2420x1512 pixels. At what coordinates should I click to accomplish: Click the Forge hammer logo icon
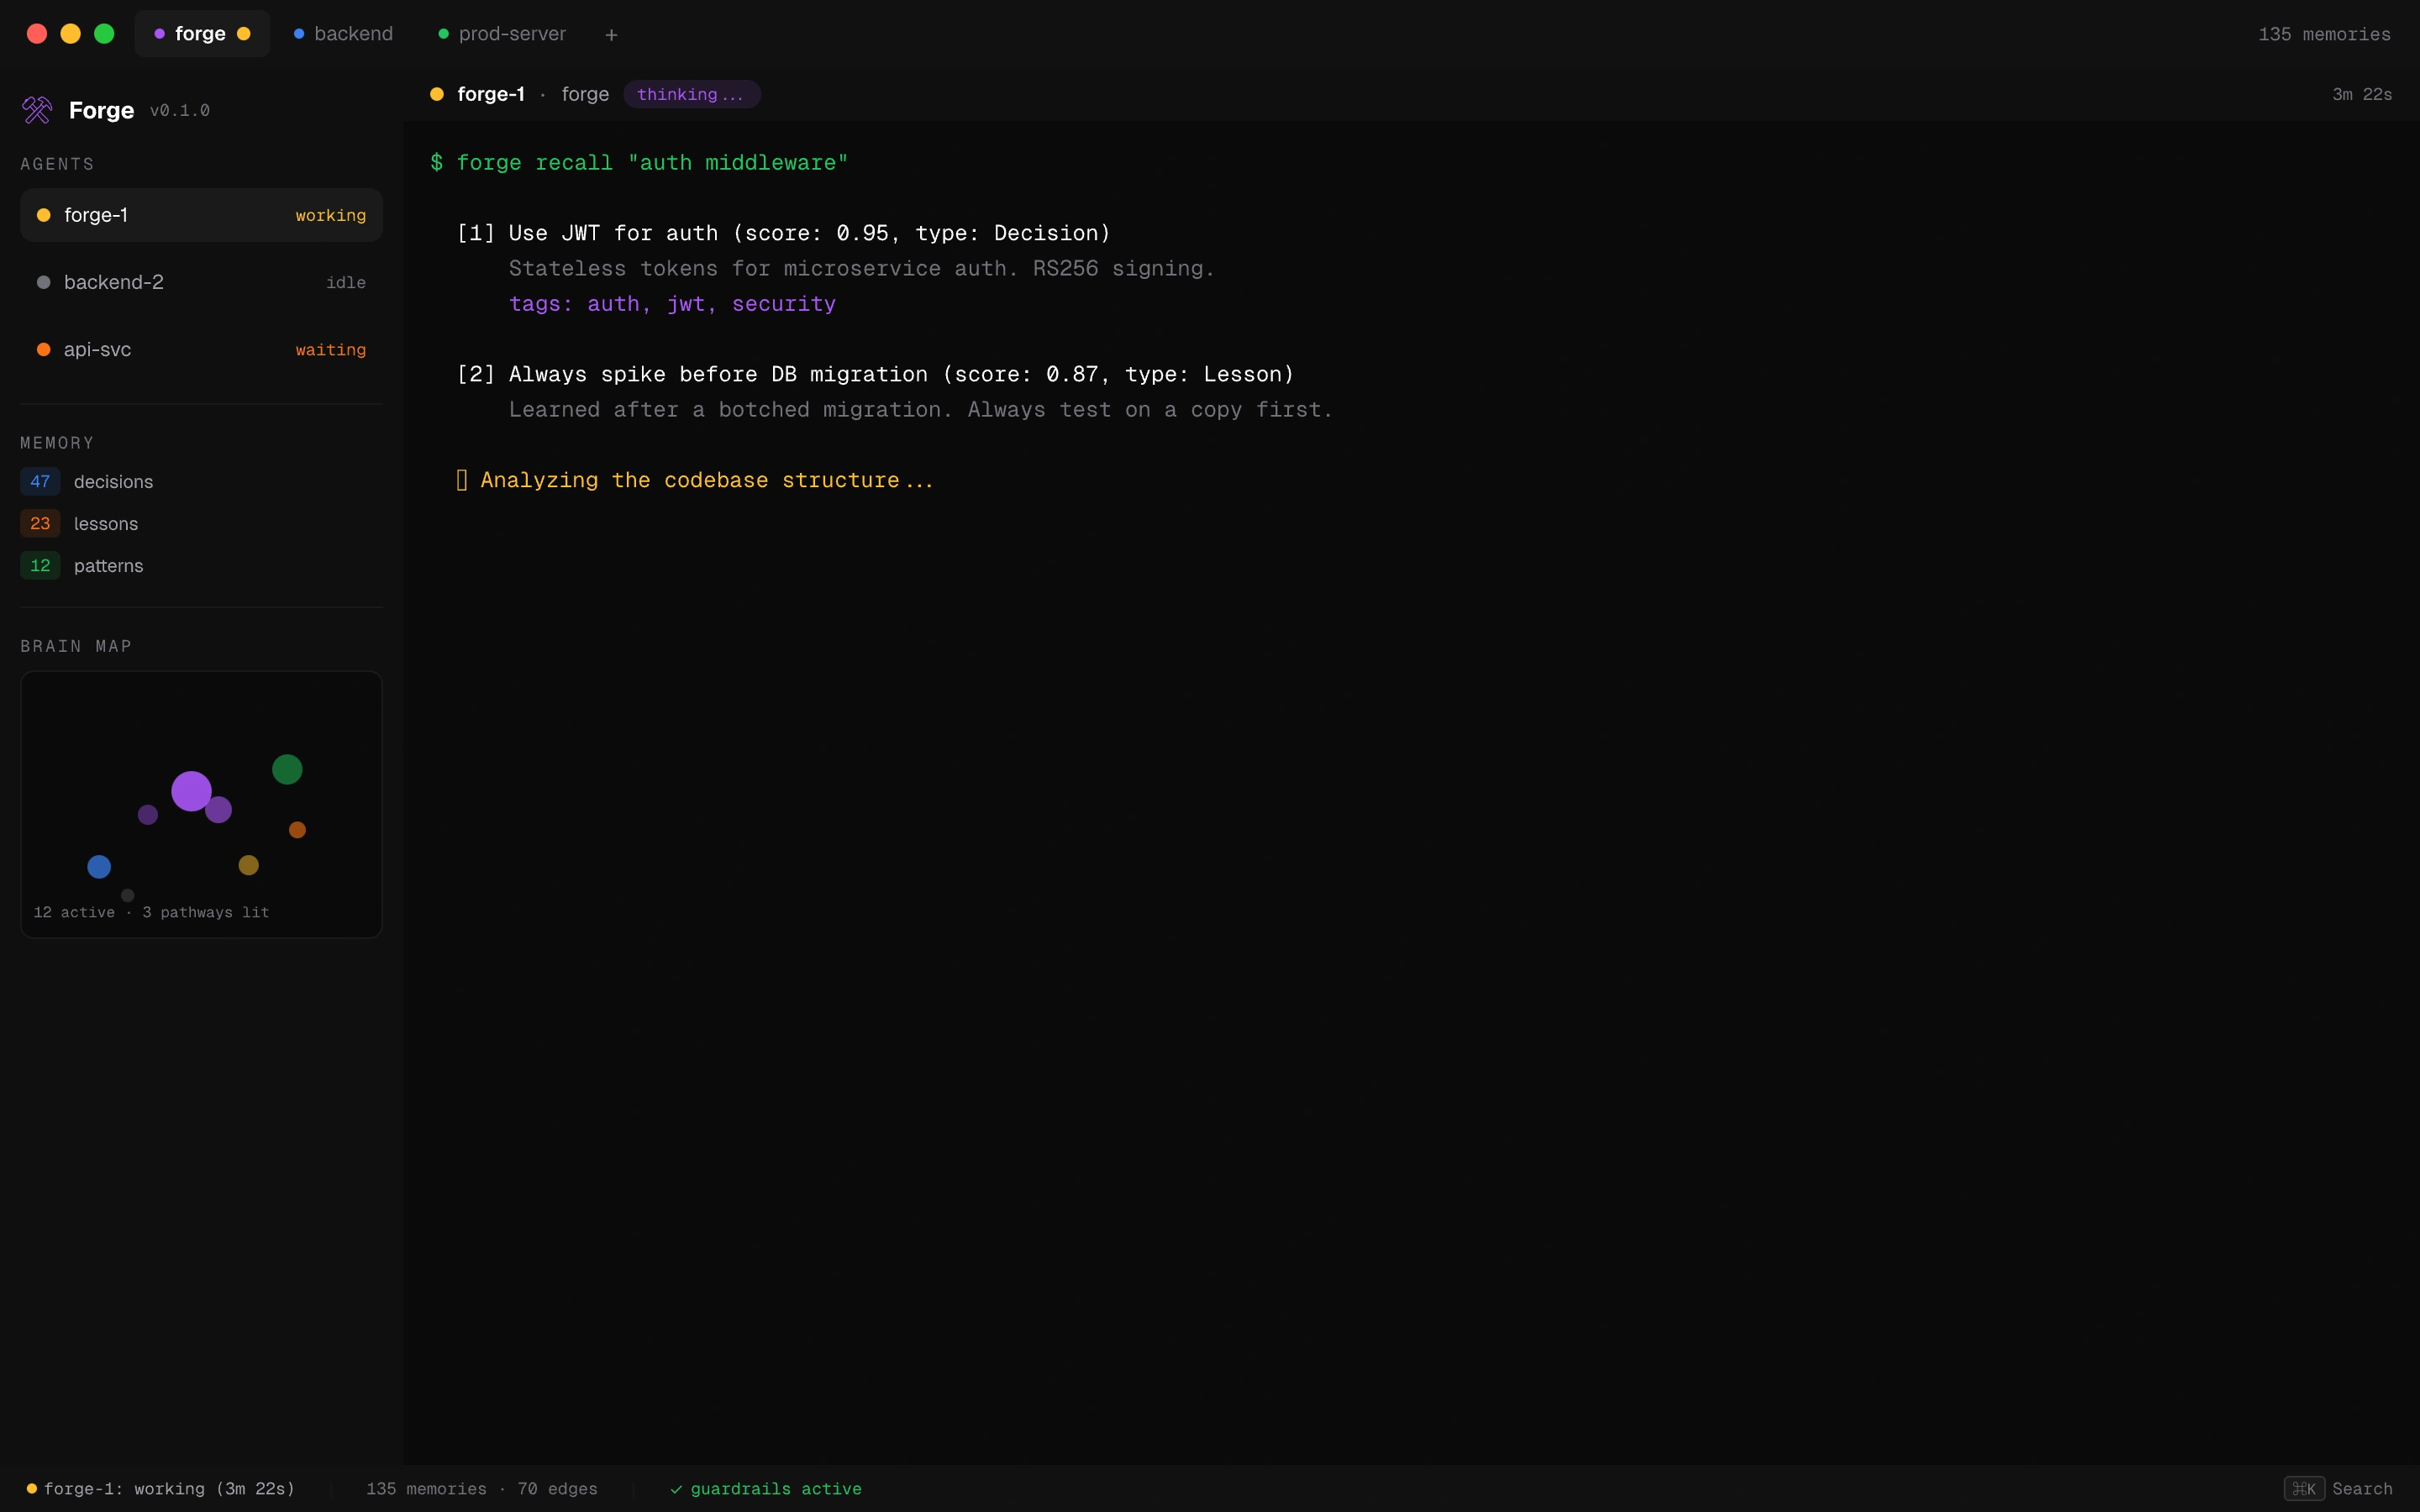coord(37,110)
